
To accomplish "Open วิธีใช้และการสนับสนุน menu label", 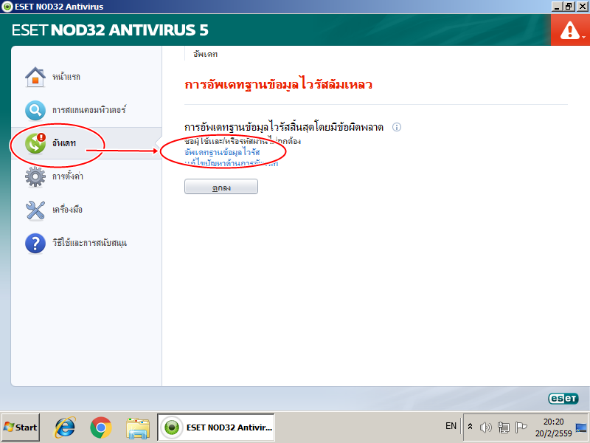I will pos(89,243).
